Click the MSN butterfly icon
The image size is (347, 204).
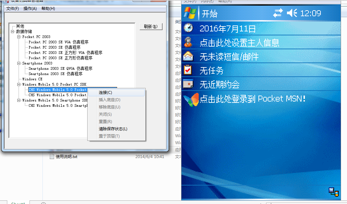(x=191, y=100)
